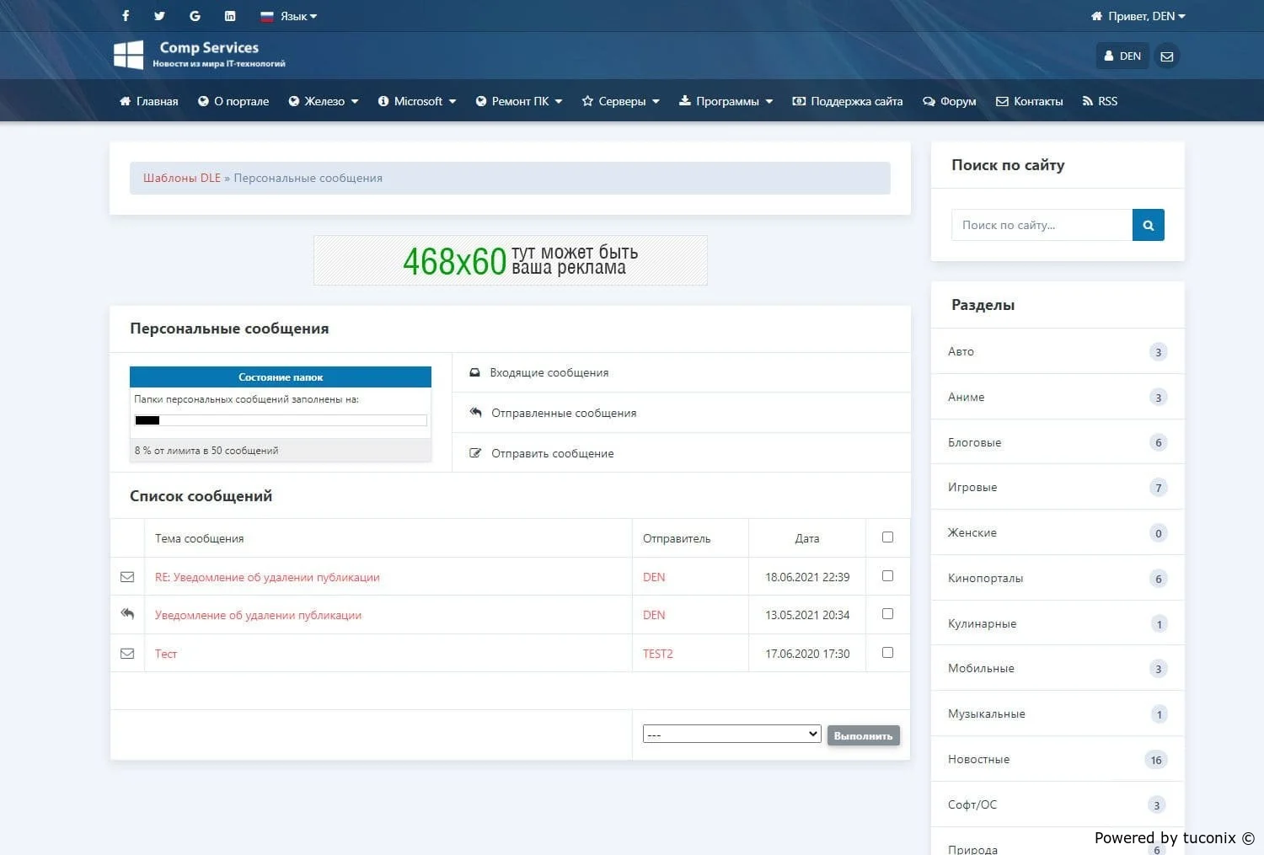Select all messages with header checkbox
The image size is (1264, 855).
click(887, 537)
